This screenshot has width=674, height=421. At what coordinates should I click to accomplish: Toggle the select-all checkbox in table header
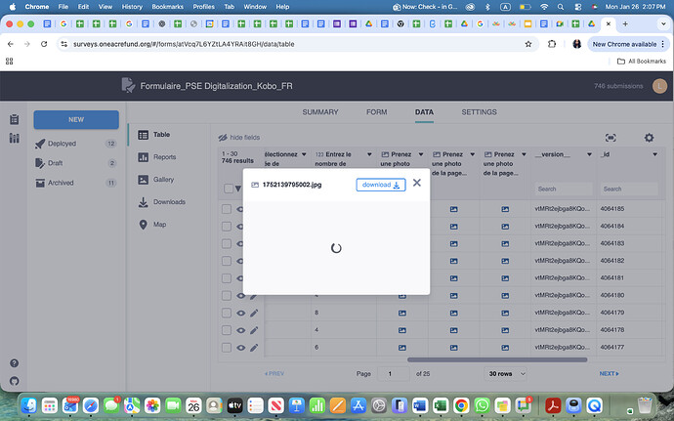(228, 189)
